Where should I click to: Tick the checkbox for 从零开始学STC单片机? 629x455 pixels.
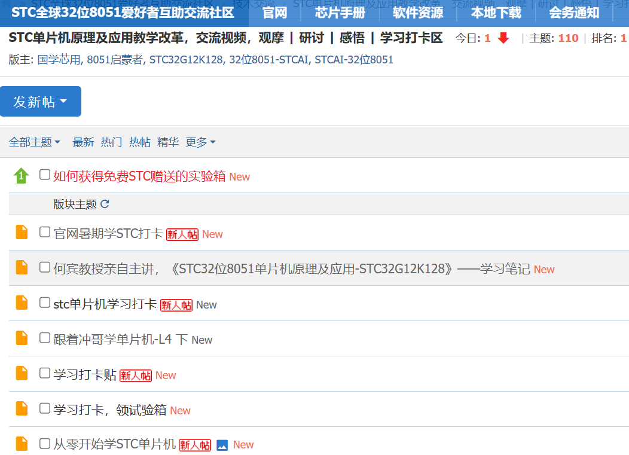pos(45,444)
